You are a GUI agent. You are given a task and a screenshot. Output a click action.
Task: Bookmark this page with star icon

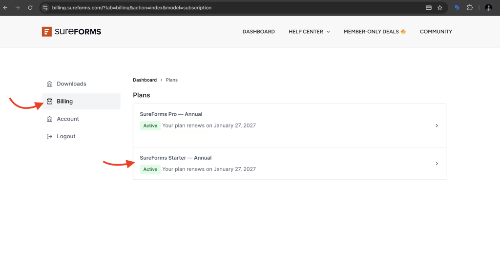tap(440, 8)
